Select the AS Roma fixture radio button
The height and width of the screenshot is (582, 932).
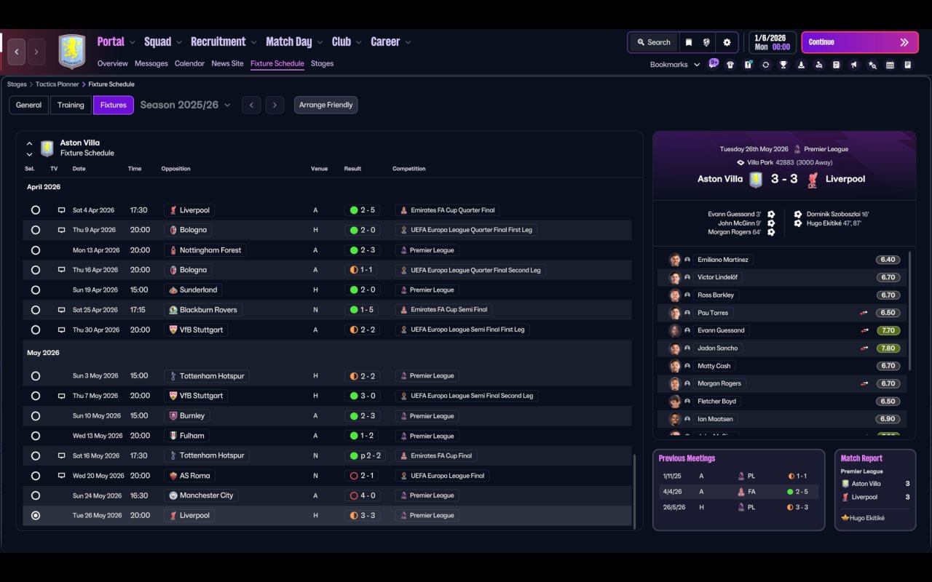[x=36, y=476]
